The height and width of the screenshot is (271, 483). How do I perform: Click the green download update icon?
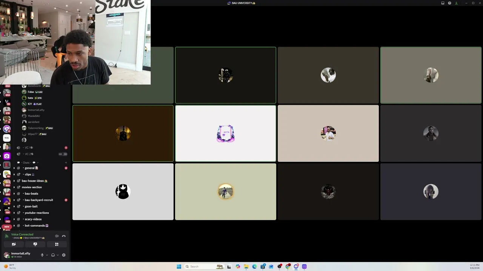(456, 3)
